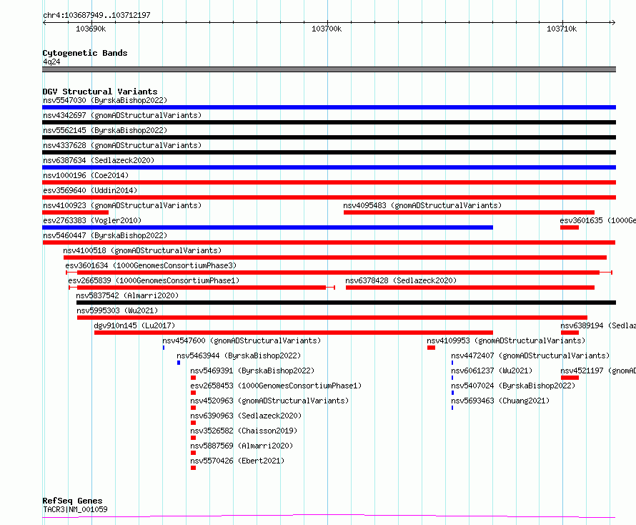This screenshot has width=636, height=525.
Task: Click the small red block under nsv4109953
Action: click(x=431, y=348)
